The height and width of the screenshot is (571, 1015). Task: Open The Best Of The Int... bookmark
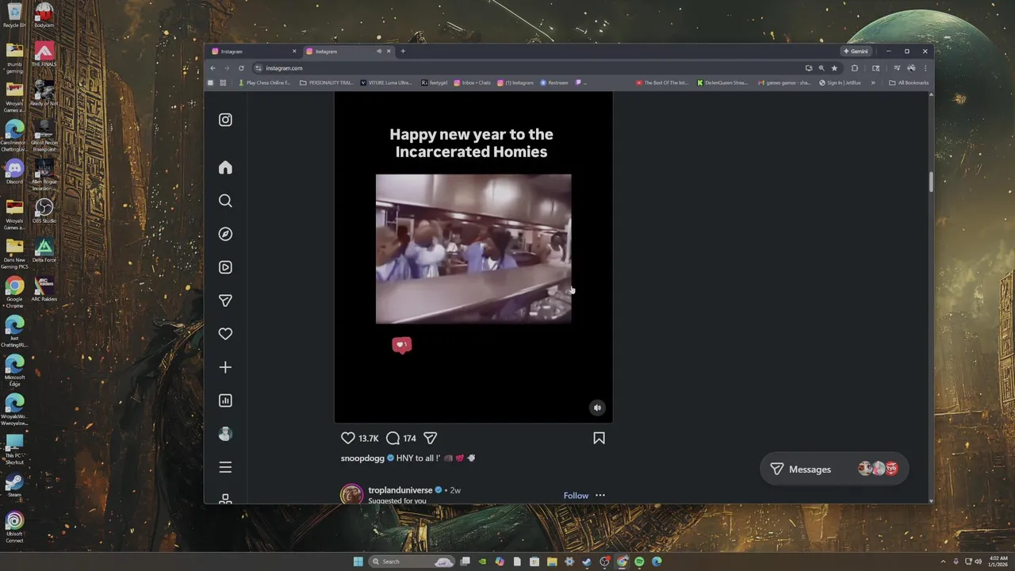click(662, 82)
